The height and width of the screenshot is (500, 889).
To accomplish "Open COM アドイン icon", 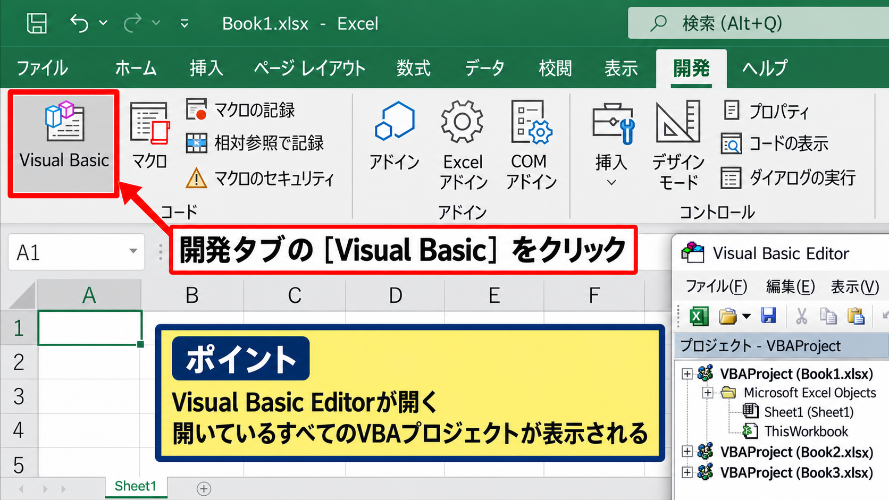I will pos(531,122).
